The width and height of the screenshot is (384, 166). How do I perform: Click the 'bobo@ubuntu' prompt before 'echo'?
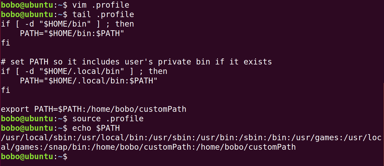[27, 128]
